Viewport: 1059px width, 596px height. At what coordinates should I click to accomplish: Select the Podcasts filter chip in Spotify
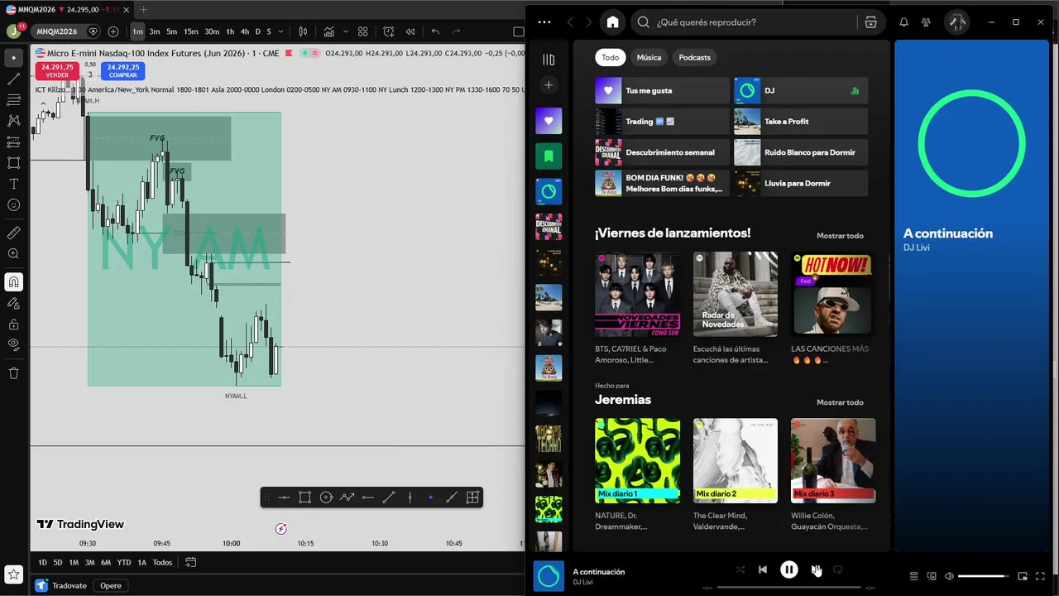coord(694,57)
